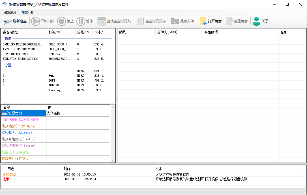Image resolution: width=307 pixels, height=195 pixels.
Task: Select the ST2000DL003-9VT166 disk entry
Action: pos(18,54)
